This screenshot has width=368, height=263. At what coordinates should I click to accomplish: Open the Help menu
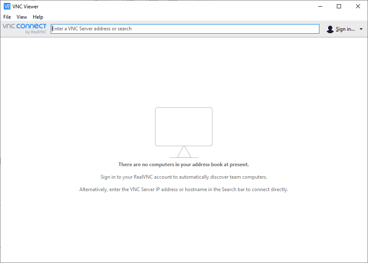coord(38,17)
